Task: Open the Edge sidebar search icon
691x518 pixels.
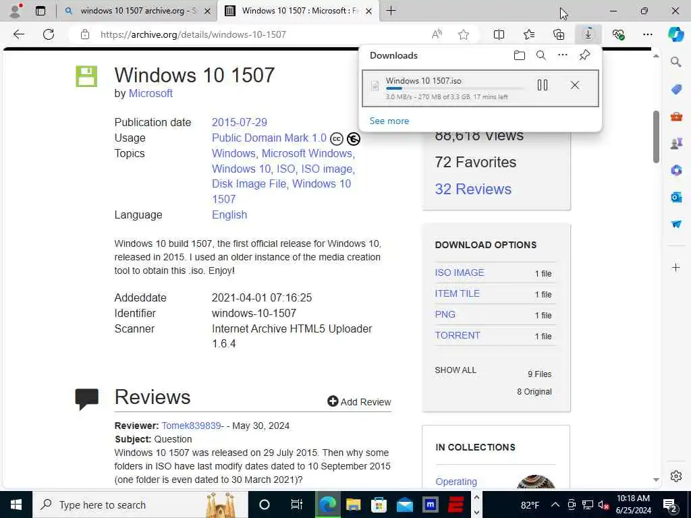Action: (675, 62)
